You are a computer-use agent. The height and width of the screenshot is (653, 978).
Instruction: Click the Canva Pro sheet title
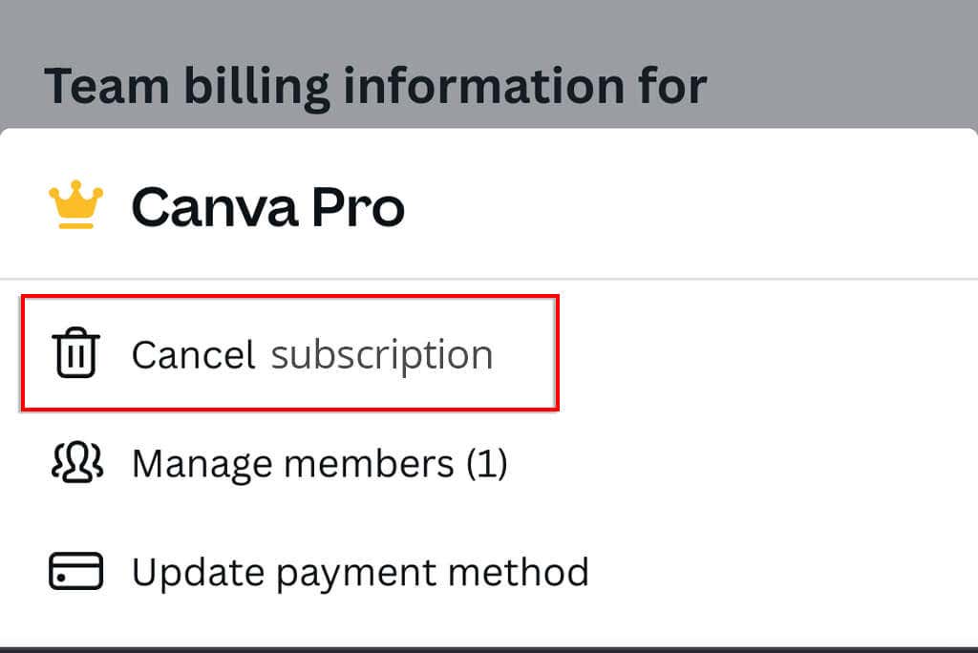click(267, 206)
